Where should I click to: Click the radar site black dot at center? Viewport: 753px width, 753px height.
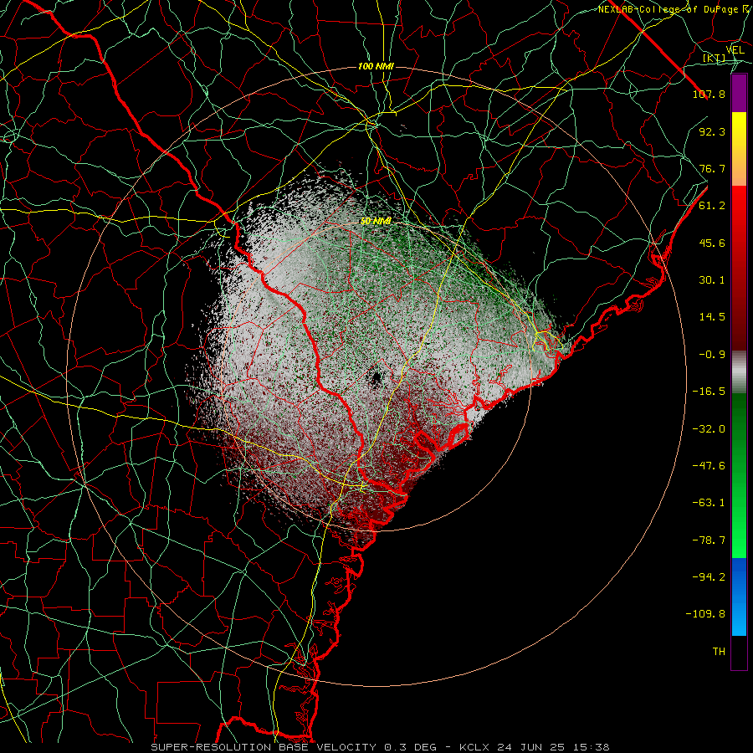(x=376, y=377)
